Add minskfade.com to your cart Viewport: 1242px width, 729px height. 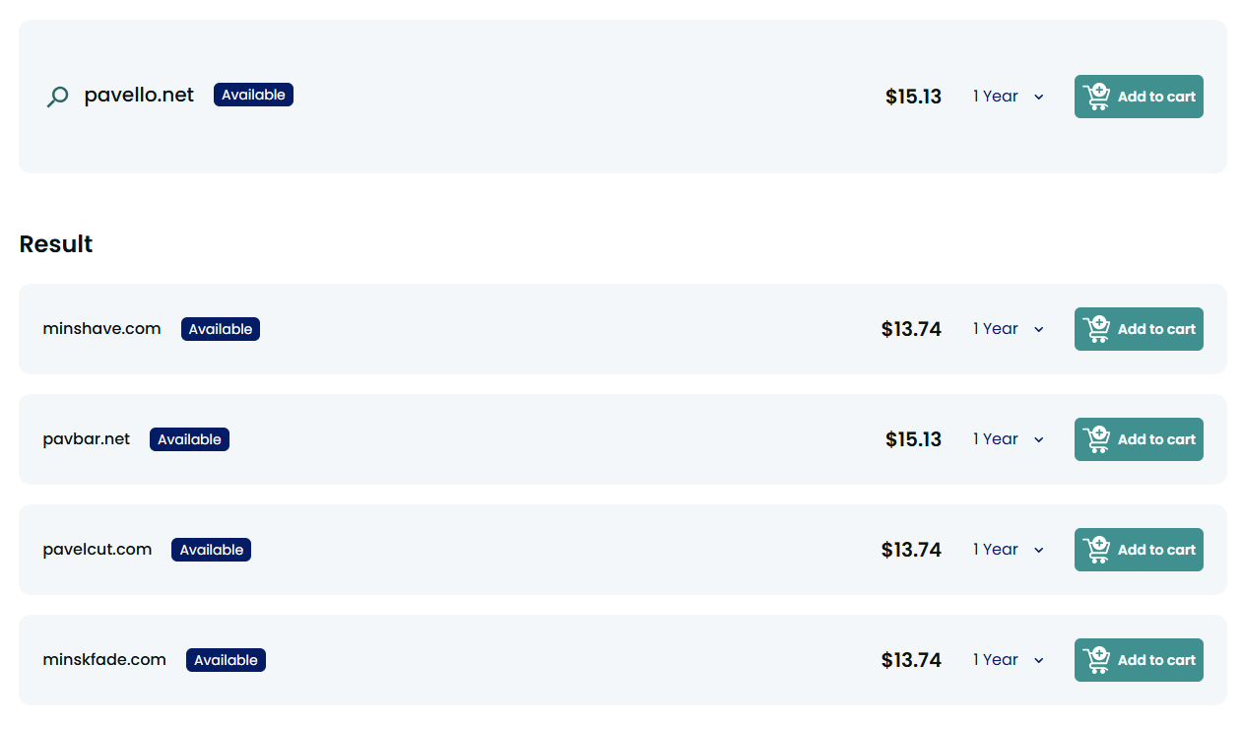[1155, 660]
